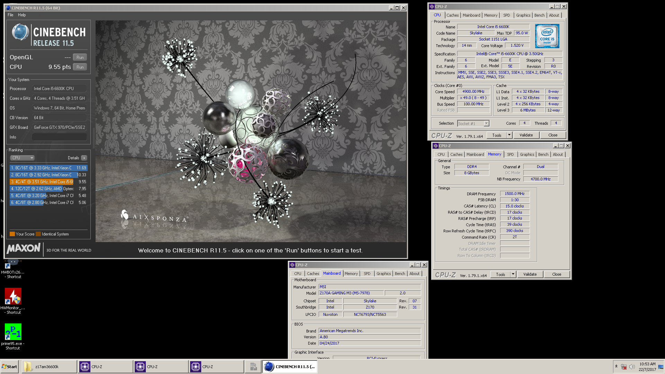This screenshot has width=665, height=374.
Task: Select ranking row 4C/8T @ 2.80 GHz
Action: click(x=48, y=203)
